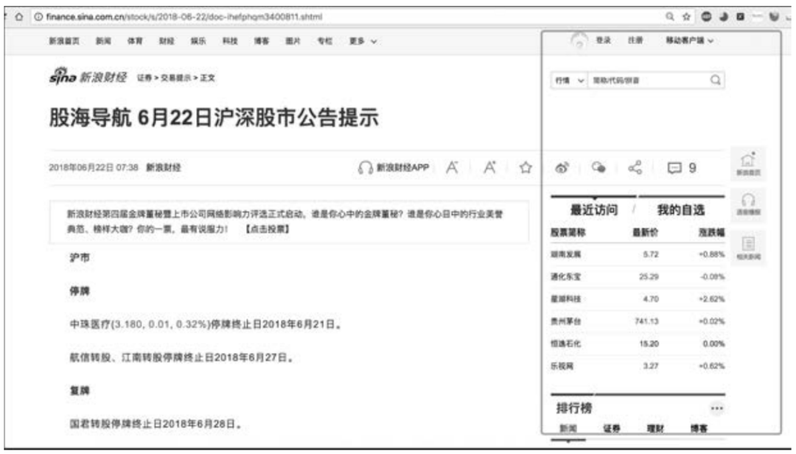
Task: Open 通化东宝 stock row
Action: 638,276
